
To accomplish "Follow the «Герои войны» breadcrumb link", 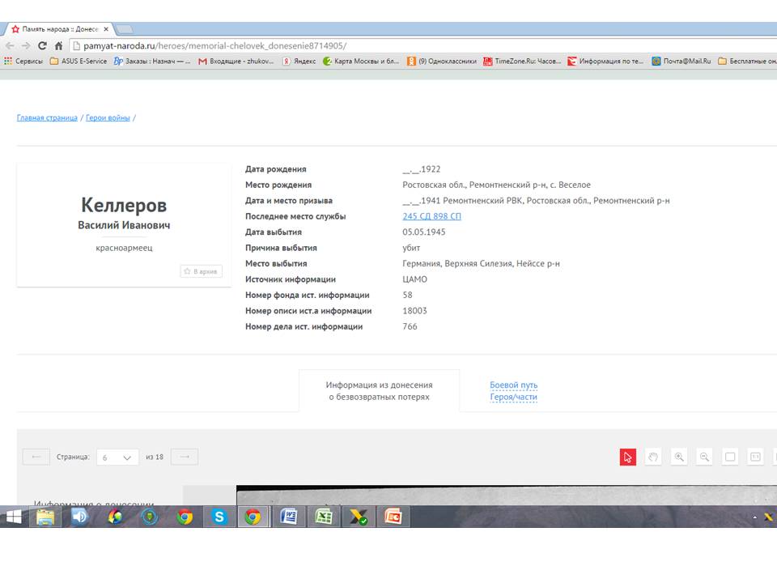I will click(x=108, y=118).
